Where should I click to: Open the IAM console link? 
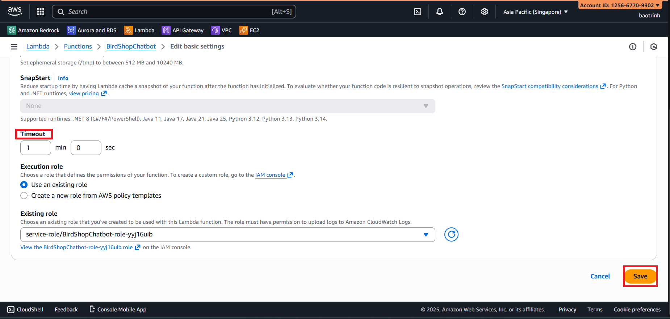[x=270, y=175]
